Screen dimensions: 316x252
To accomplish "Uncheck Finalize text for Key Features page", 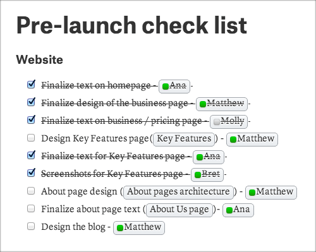I will [x=31, y=155].
